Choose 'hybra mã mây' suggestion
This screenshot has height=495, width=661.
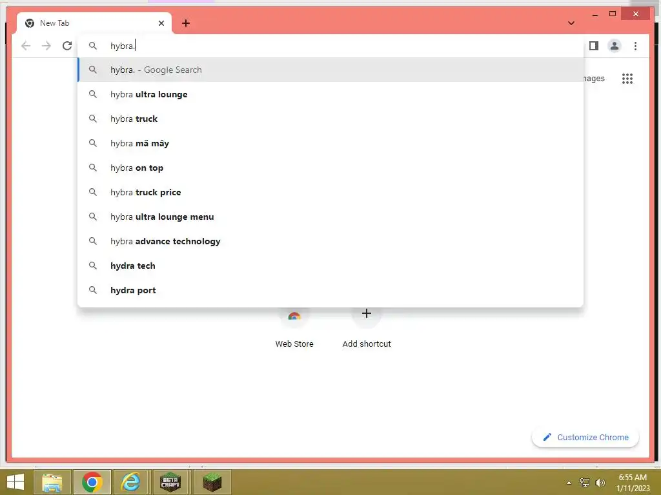tap(331, 143)
